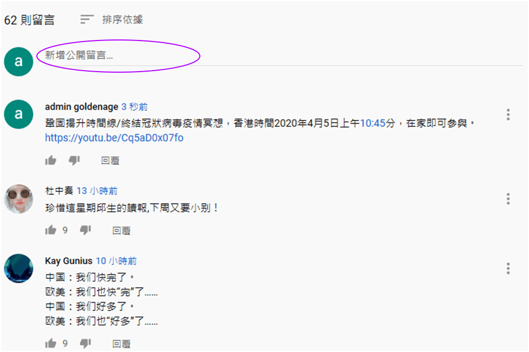Open more options for admin goldenage's comment

tap(508, 115)
